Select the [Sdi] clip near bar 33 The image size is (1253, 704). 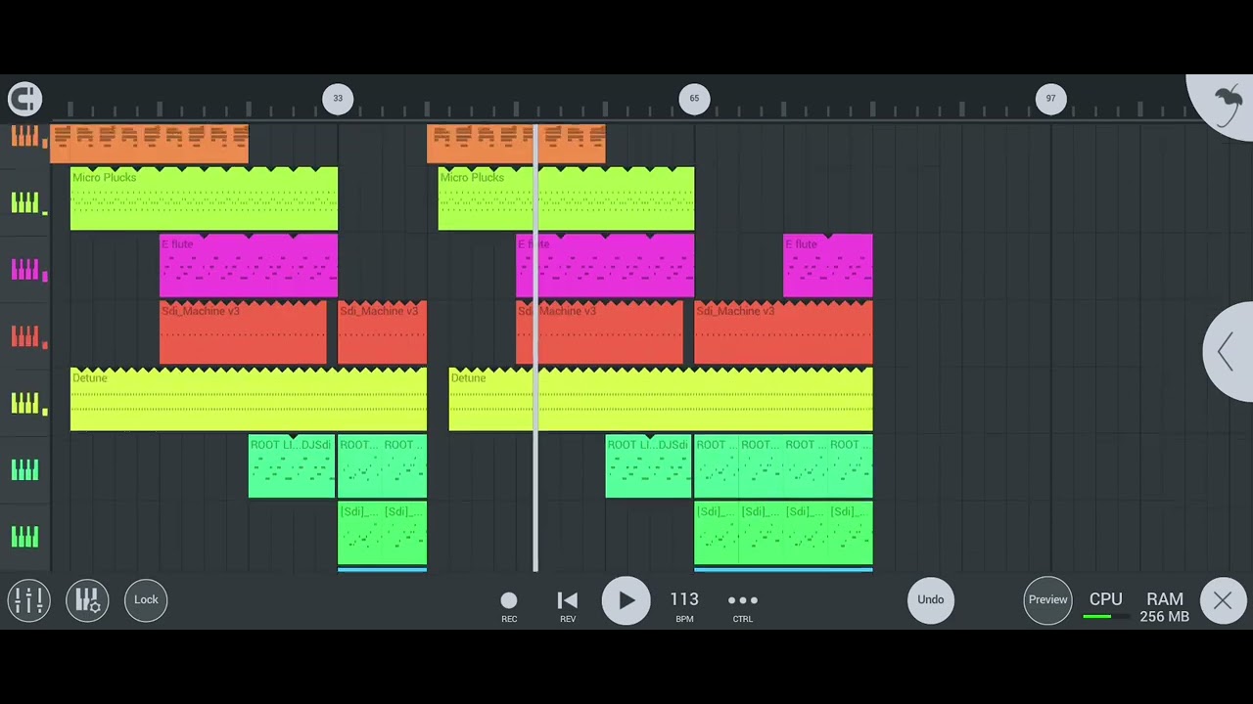382,534
